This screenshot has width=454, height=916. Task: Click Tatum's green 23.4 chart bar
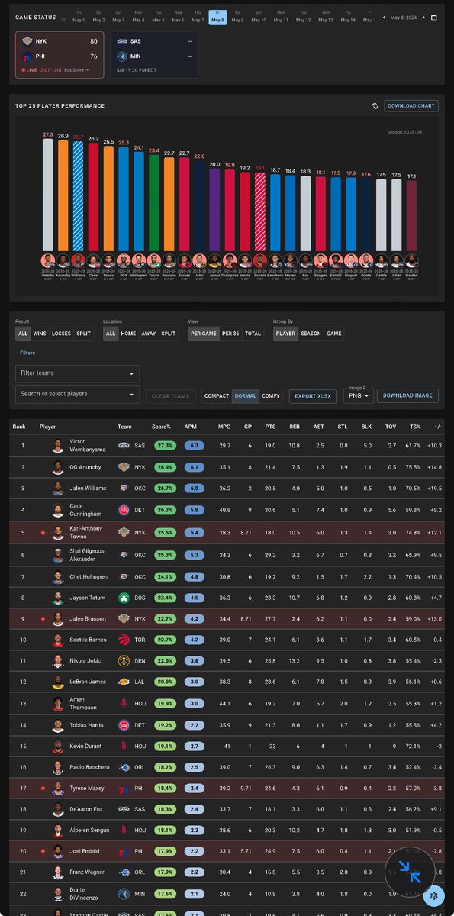coord(154,204)
